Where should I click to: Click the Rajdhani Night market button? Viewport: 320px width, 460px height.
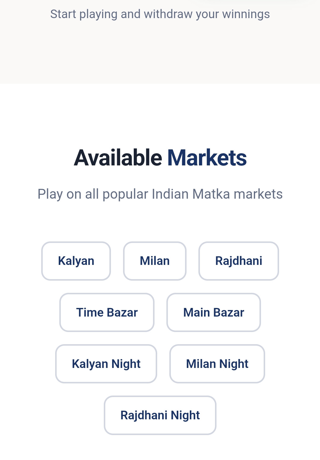[160, 415]
